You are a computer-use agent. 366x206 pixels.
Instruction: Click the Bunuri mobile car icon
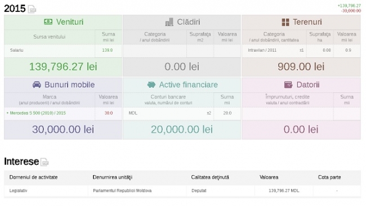coord(37,84)
